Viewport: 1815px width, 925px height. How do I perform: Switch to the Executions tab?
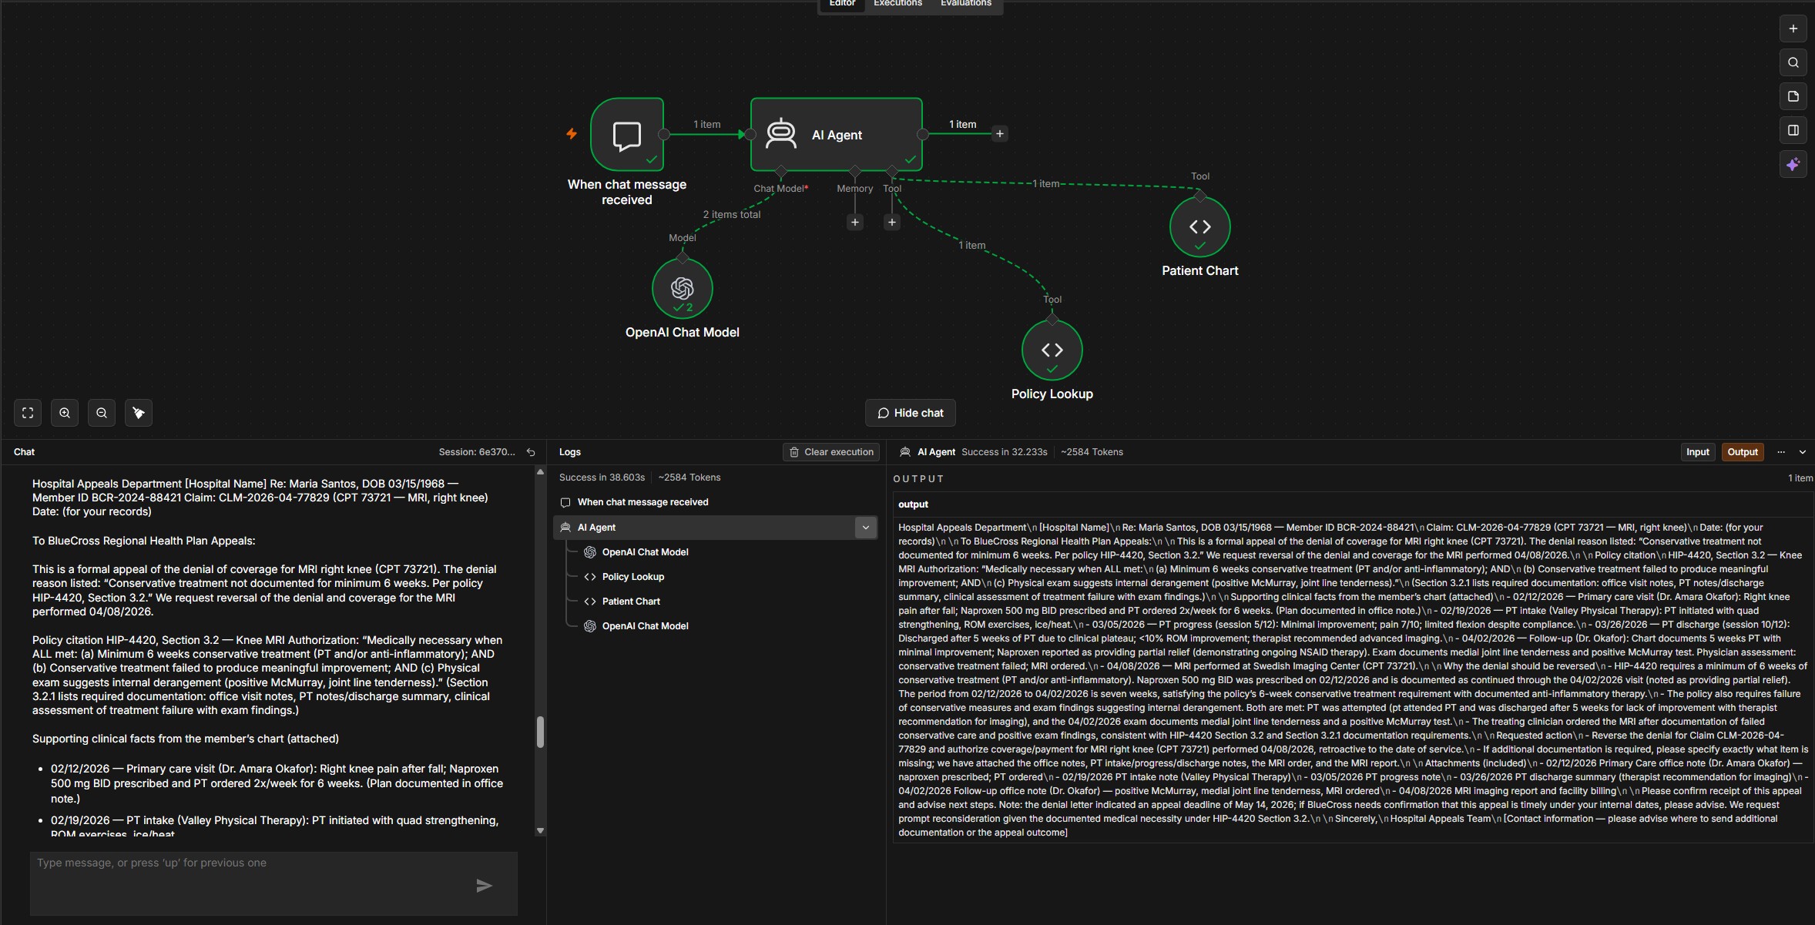pyautogui.click(x=897, y=4)
